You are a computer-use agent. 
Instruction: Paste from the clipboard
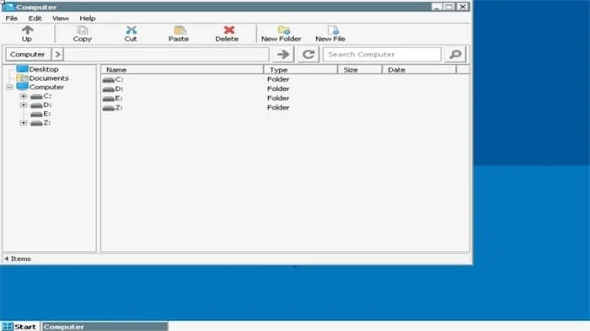(x=179, y=34)
